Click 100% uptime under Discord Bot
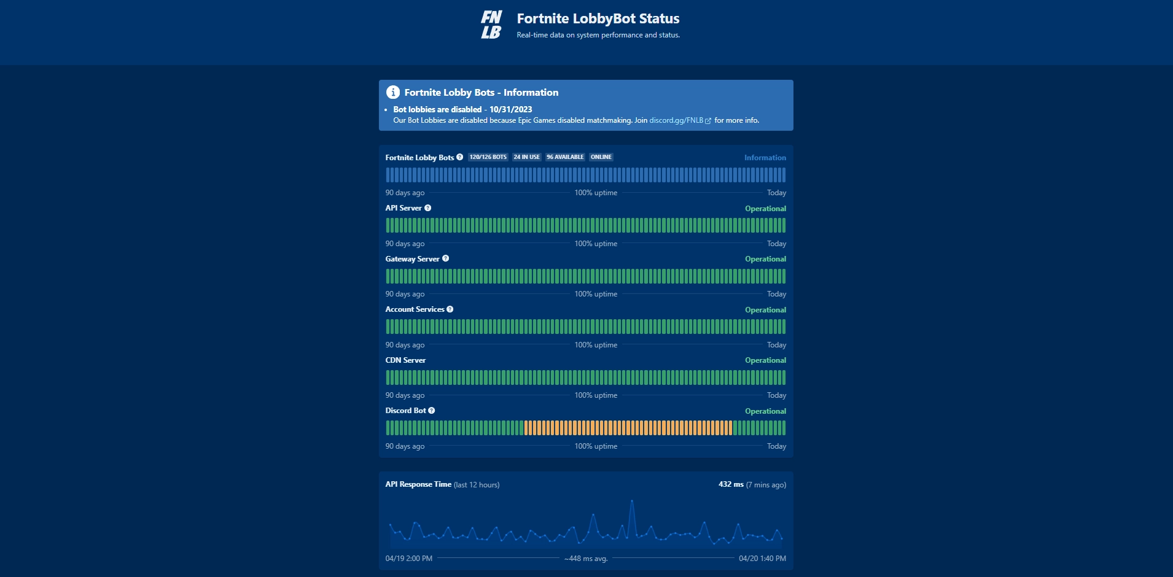Screen dimensions: 1173x577 [596, 446]
